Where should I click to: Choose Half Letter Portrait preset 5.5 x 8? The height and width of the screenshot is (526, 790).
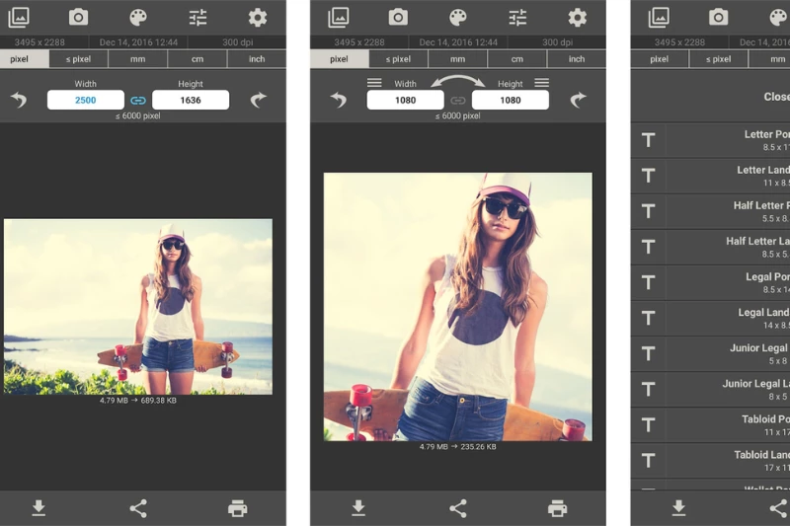click(710, 211)
